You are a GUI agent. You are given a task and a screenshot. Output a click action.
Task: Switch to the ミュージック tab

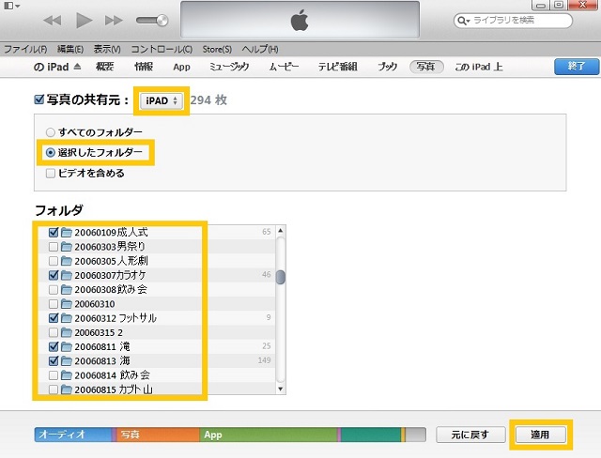[229, 67]
